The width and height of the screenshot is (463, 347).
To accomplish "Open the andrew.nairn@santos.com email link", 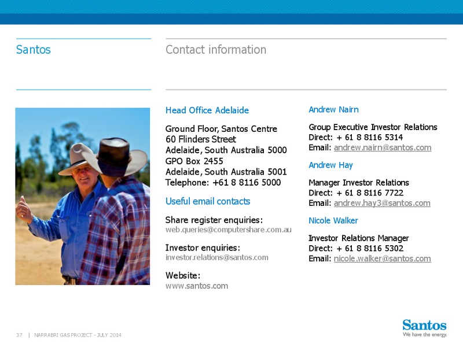I will (x=383, y=147).
